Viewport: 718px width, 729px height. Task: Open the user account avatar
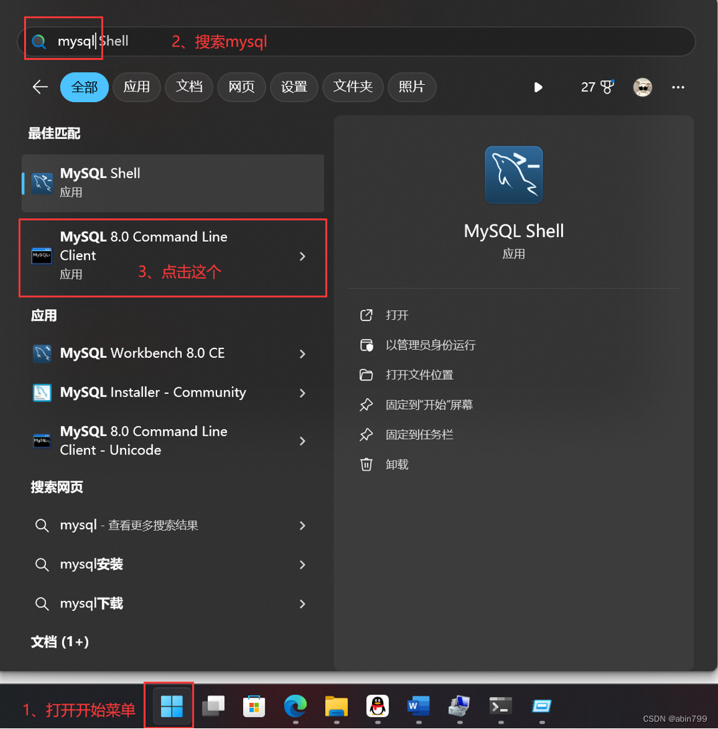(x=643, y=87)
